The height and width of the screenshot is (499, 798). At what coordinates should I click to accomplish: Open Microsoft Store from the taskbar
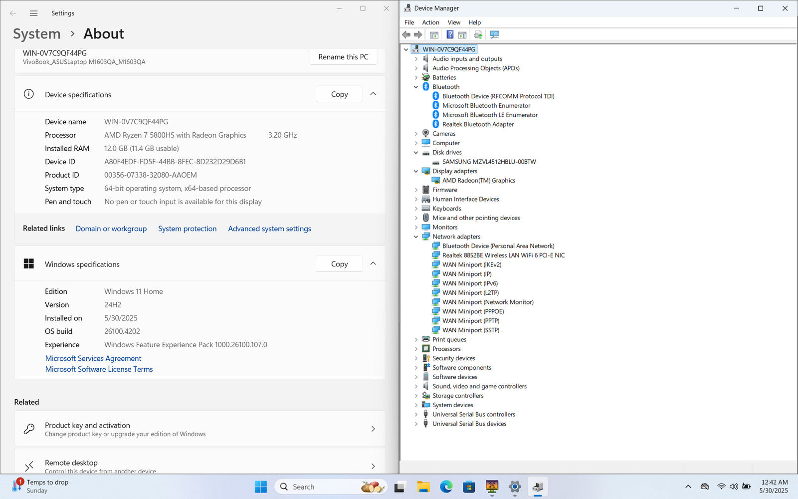[469, 487]
